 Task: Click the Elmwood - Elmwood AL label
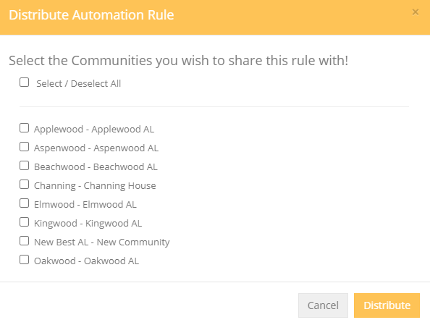point(85,205)
